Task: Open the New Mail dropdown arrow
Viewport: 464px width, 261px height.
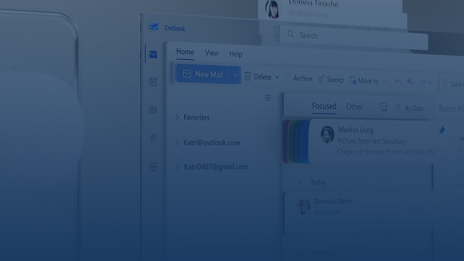Action: point(235,75)
